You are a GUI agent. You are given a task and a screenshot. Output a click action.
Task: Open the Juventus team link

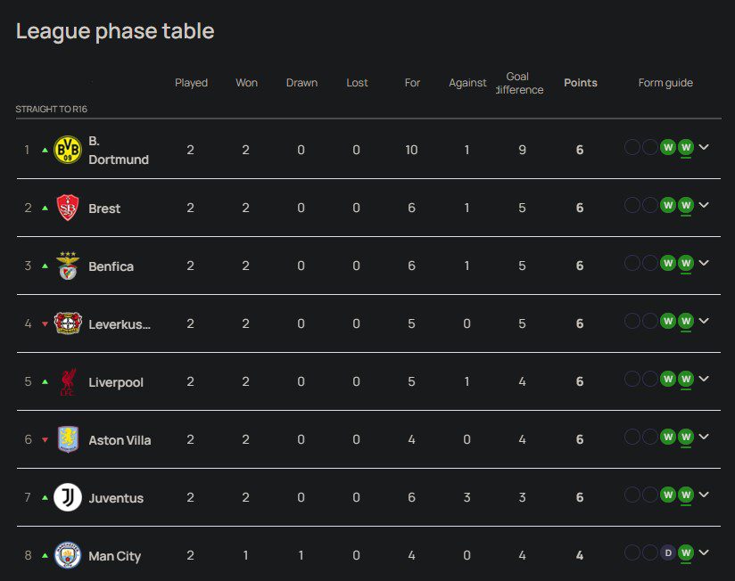pos(116,498)
